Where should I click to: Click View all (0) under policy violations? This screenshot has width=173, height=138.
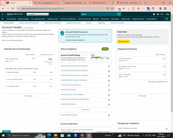tap(85, 110)
